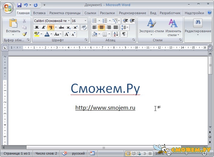Switch to the Рецензирование tab
Screen dimensions: 214x157
(133, 13)
